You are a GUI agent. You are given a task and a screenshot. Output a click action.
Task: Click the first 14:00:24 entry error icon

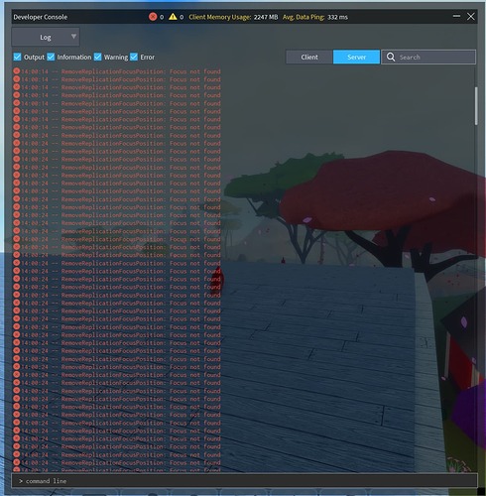pyautogui.click(x=17, y=135)
